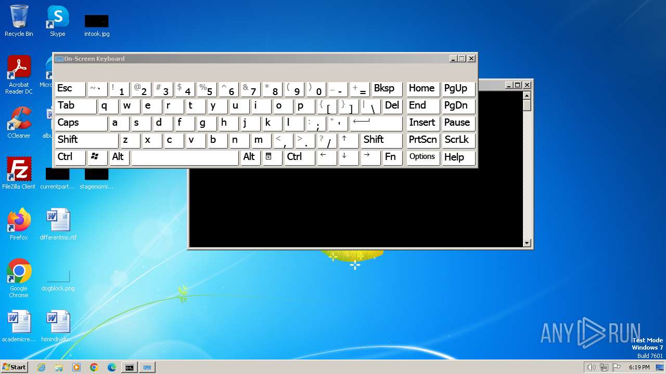666x374 pixels.
Task: Switch to the command prompt taskbar item
Action: point(130,367)
